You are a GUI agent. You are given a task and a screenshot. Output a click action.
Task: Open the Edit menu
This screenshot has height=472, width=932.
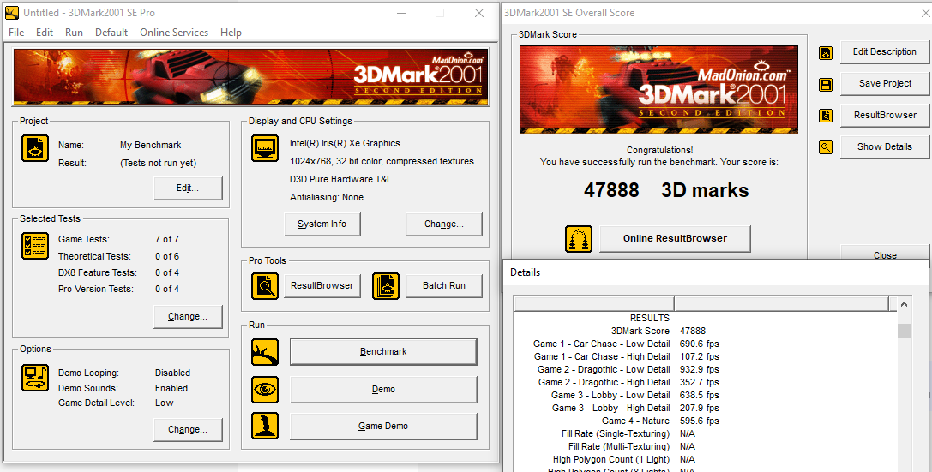point(45,33)
